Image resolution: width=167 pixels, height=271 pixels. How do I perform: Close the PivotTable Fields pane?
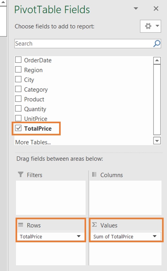pos(156,9)
